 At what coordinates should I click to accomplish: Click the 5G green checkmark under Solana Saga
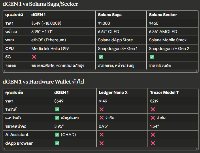point(101,57)
